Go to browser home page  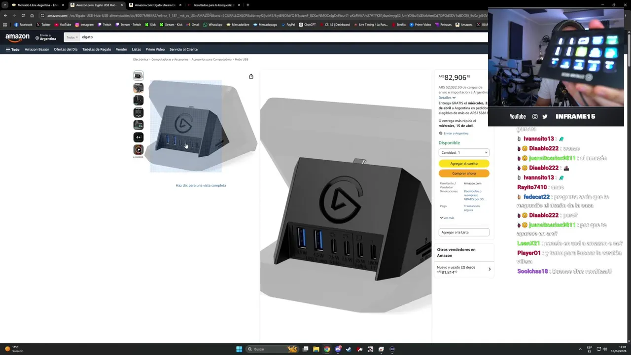click(x=32, y=15)
